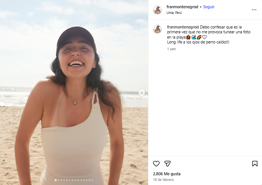Like the post with the heart icon
This screenshot has width=262, height=185.
pyautogui.click(x=156, y=164)
